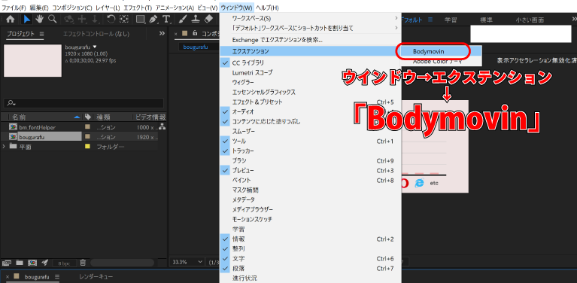Click the bm_fontHelper label color swatch
577x283 pixels.
coord(87,127)
